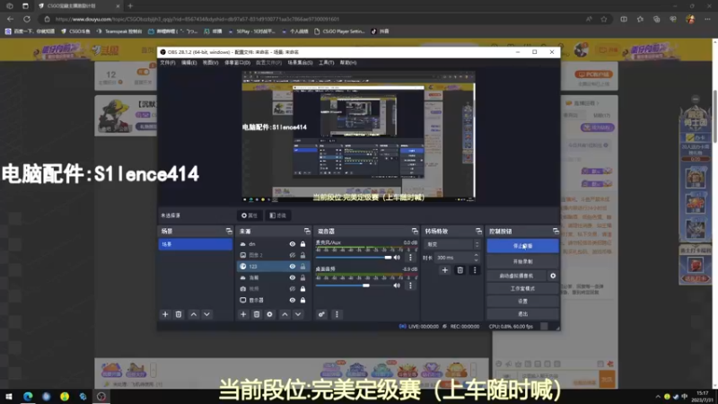The height and width of the screenshot is (404, 718).
Task: Adjust 桌面音频 volume slider
Action: (354, 285)
